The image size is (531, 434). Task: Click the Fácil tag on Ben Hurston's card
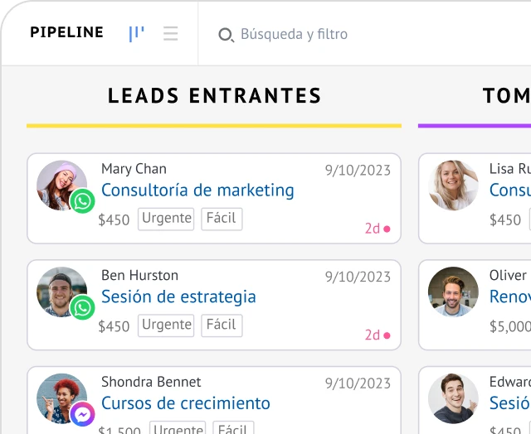pos(222,325)
